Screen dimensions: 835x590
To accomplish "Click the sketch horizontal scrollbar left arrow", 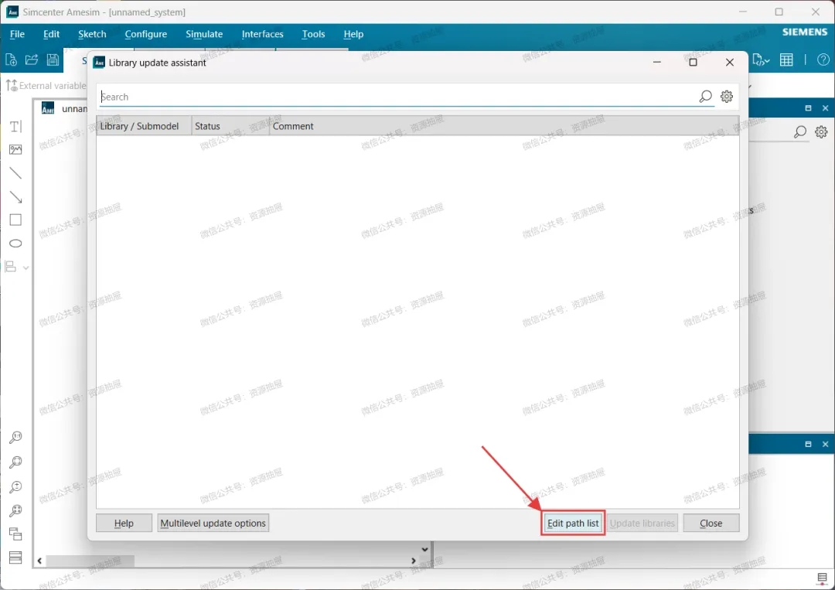I will (x=39, y=561).
